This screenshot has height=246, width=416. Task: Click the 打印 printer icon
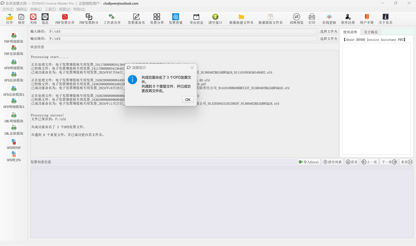coord(312,19)
